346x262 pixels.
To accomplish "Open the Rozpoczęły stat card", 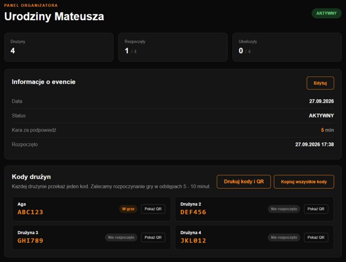I will point(173,47).
